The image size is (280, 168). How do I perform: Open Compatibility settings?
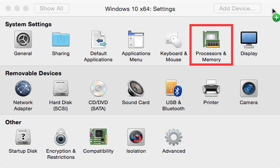tap(98, 137)
